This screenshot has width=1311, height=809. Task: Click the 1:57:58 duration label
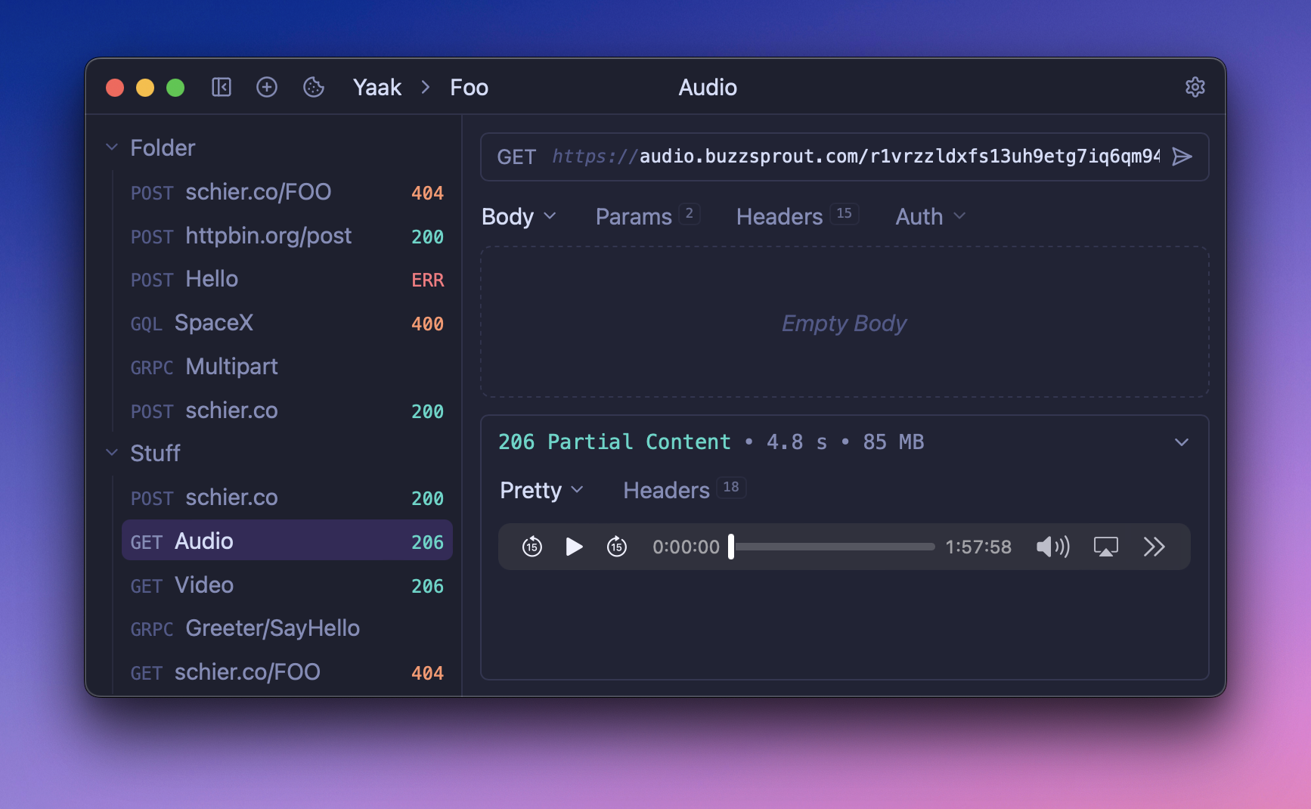tap(978, 547)
